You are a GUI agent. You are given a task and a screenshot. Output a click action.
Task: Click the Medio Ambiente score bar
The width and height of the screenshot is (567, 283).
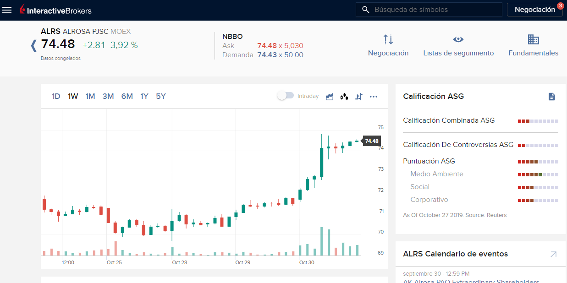click(x=538, y=174)
